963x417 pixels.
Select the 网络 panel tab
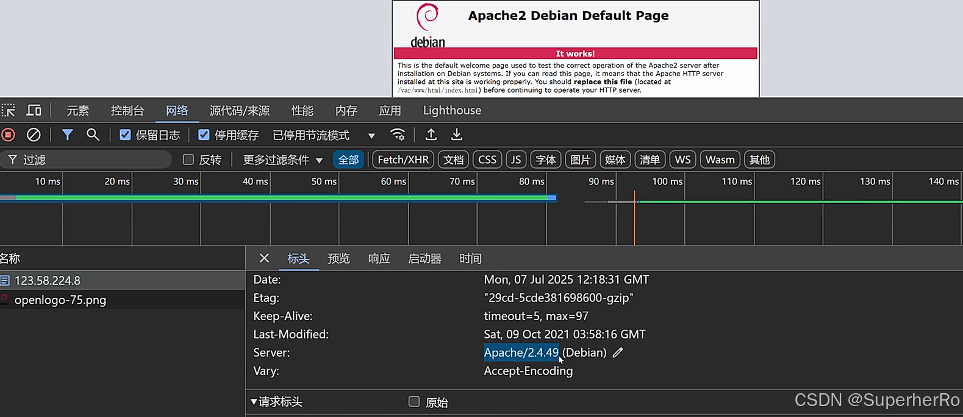177,110
